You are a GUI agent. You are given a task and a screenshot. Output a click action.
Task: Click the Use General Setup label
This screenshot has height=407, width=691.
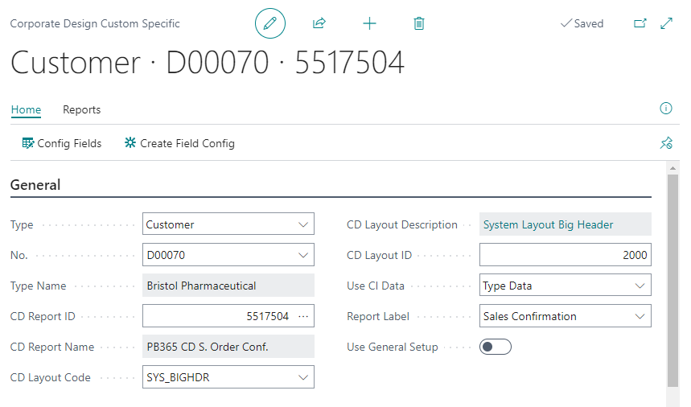[x=393, y=347]
